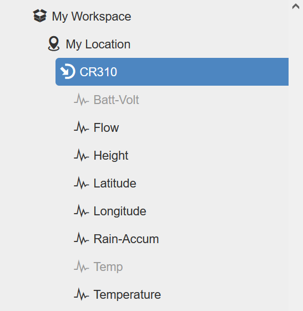This screenshot has height=311, width=303.
Task: Click the waveform icon beside Temperature
Action: click(81, 294)
